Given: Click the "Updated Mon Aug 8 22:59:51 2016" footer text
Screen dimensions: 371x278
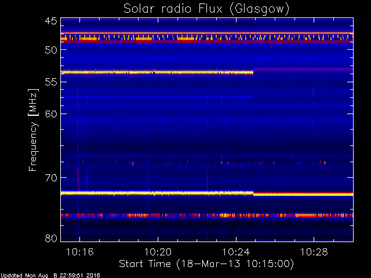Looking at the screenshot, I should [50, 276].
